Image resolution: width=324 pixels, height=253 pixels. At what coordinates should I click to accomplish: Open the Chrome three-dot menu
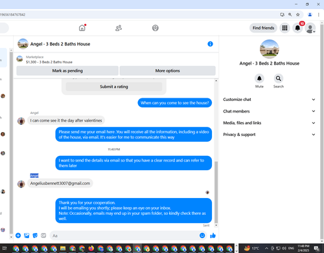tap(319, 15)
